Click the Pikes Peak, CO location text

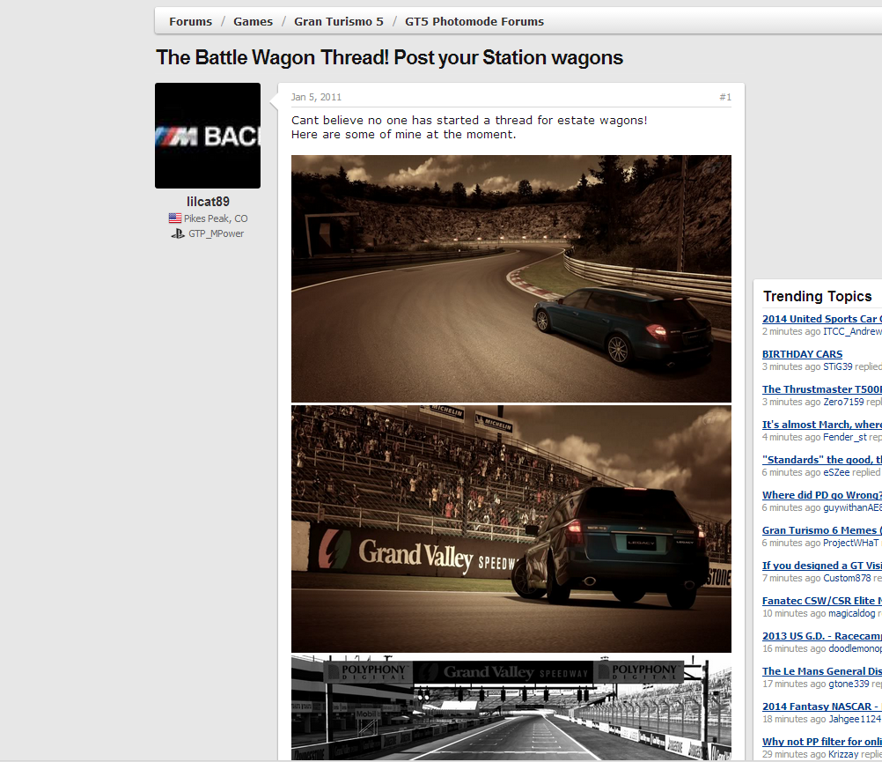click(x=216, y=218)
